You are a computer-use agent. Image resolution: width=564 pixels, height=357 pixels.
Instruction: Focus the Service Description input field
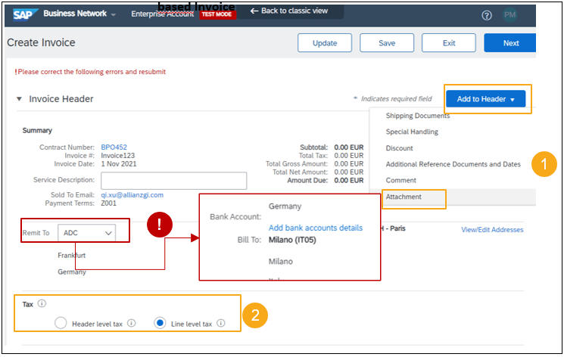pyautogui.click(x=173, y=181)
